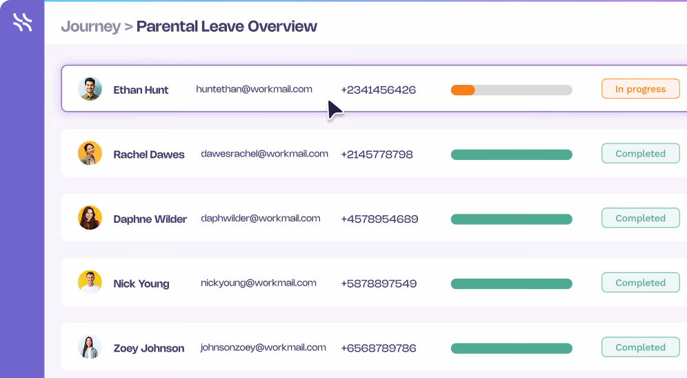Open Zoey Johnson's profile avatar
The width and height of the screenshot is (687, 378).
pos(90,347)
